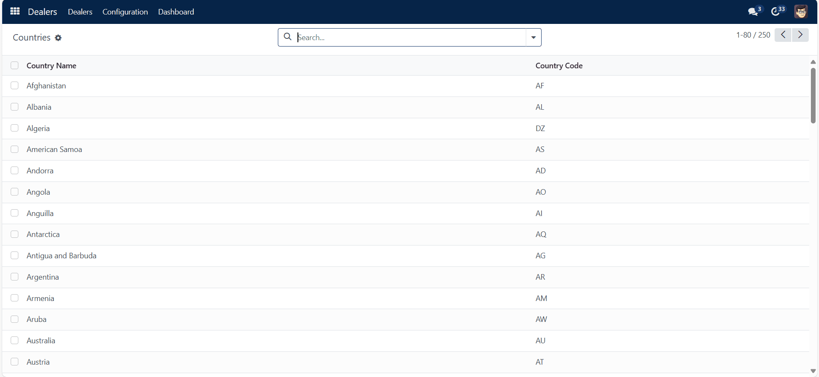Screen dimensions: 819x377
Task: Click the DZ country code cell
Action: 540,129
